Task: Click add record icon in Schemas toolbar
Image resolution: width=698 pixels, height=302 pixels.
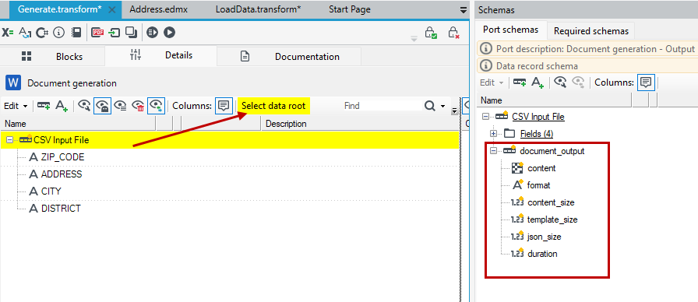Action: point(520,83)
